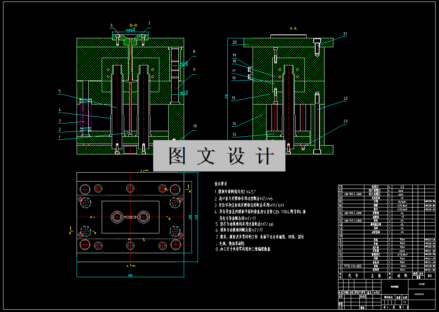Select balloon label 5 left of B-B view

60,91
